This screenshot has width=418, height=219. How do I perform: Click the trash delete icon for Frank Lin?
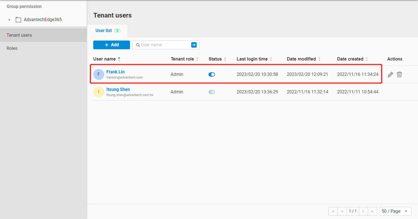pyautogui.click(x=399, y=74)
